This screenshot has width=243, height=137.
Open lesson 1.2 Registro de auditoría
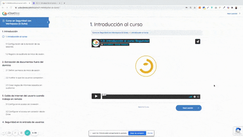coord(25,54)
